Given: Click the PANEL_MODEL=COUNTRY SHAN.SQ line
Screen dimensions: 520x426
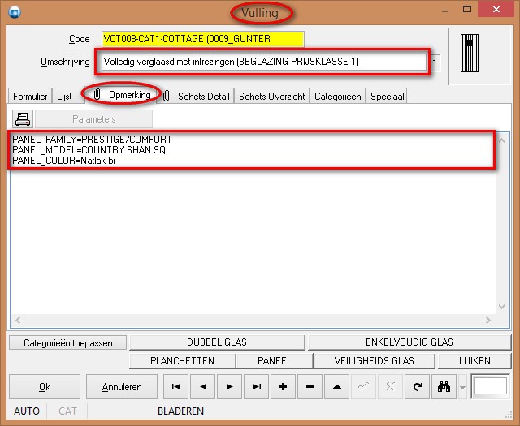Looking at the screenshot, I should coord(89,150).
